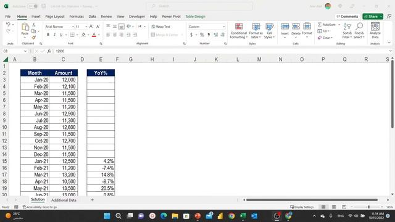The width and height of the screenshot is (395, 222).
Task: Open Excel from the Windows taskbar
Action: 243,216
